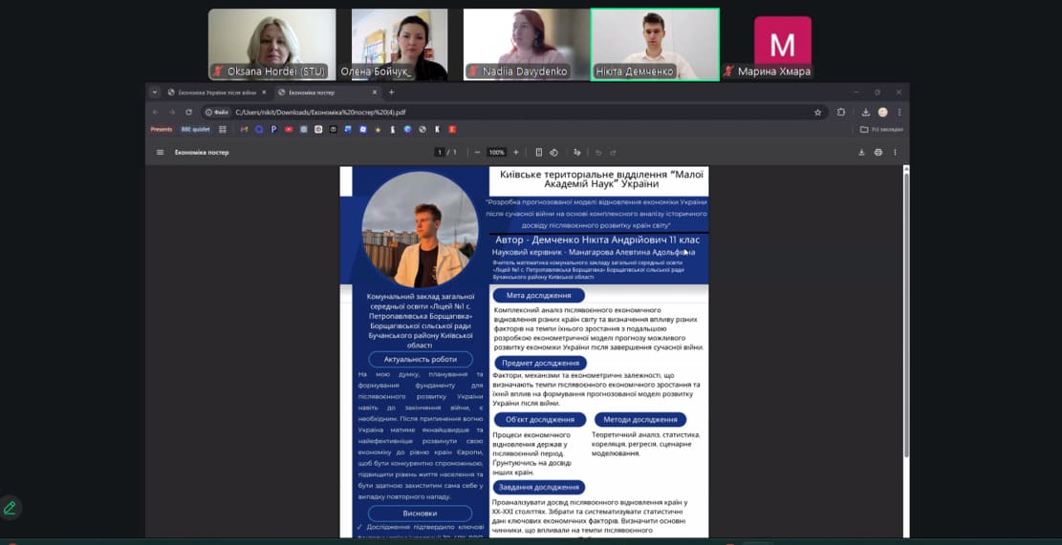The height and width of the screenshot is (545, 1062).
Task: Zoom out the PDF with minus button
Action: click(476, 152)
